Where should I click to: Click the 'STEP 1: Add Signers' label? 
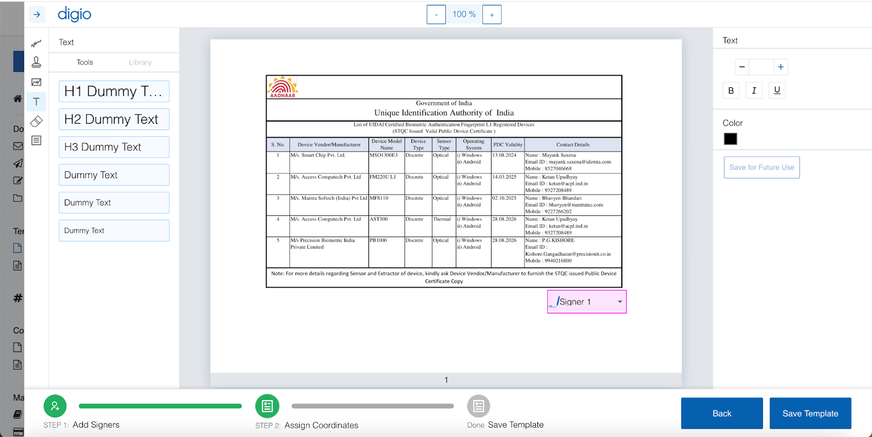[x=81, y=425]
